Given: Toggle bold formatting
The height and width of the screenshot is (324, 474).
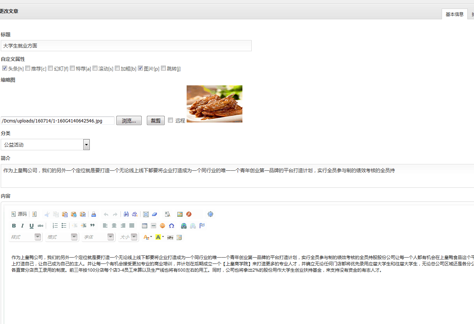Looking at the screenshot, I should click(x=14, y=226).
